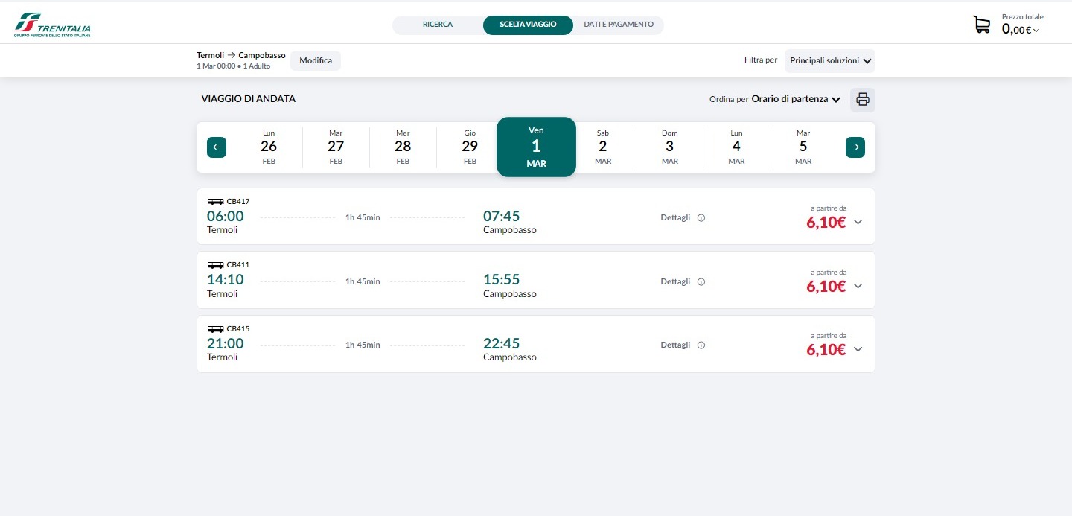Click the 15:55 arrival time
This screenshot has width=1072, height=516.
click(502, 280)
